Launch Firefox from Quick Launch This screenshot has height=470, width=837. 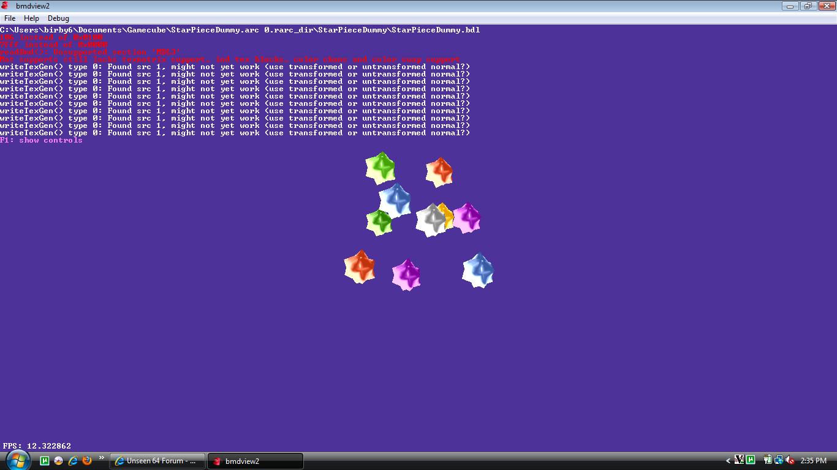click(x=87, y=460)
